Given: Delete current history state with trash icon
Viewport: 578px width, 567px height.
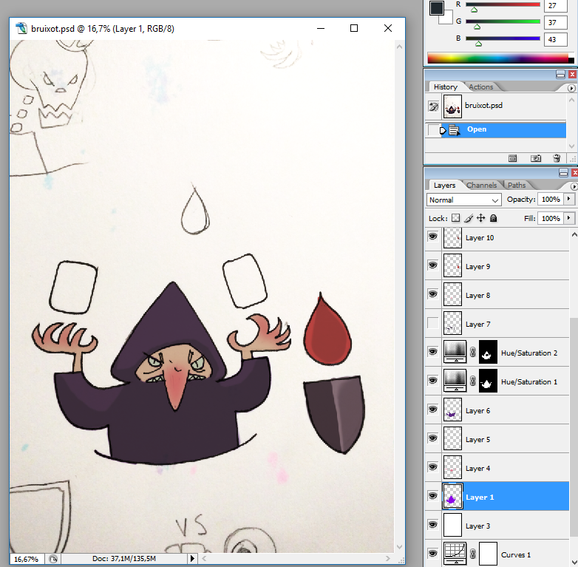Looking at the screenshot, I should [x=557, y=158].
